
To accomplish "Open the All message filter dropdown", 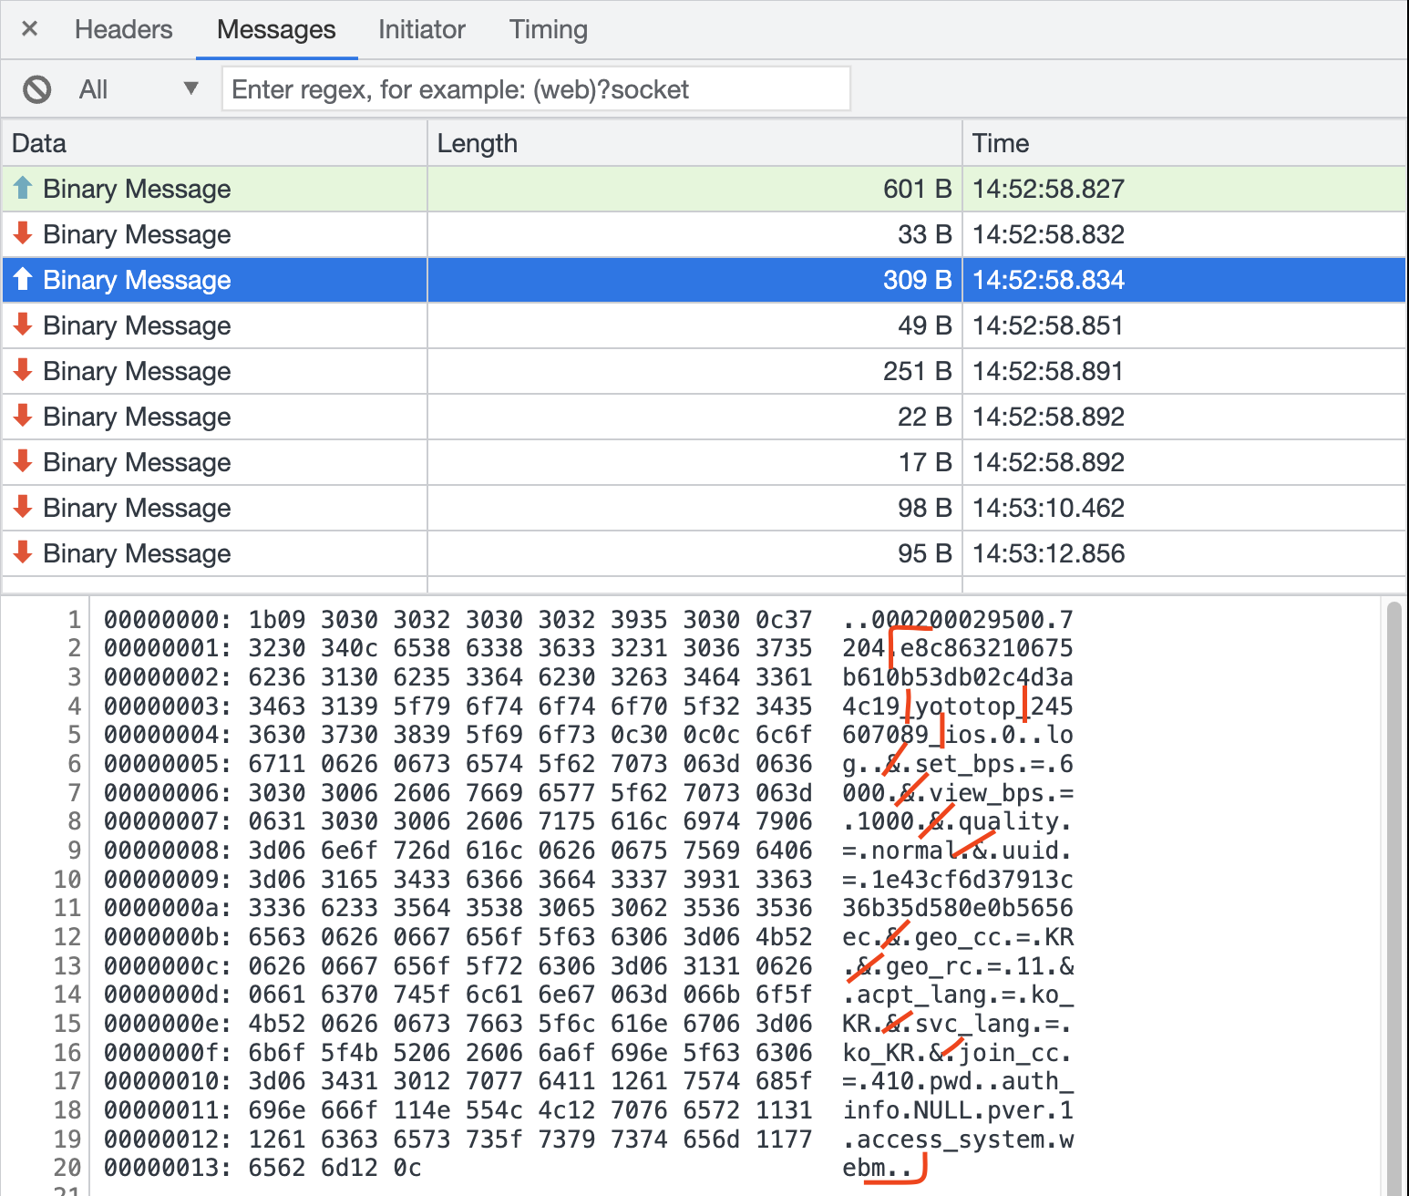I will pyautogui.click(x=138, y=89).
